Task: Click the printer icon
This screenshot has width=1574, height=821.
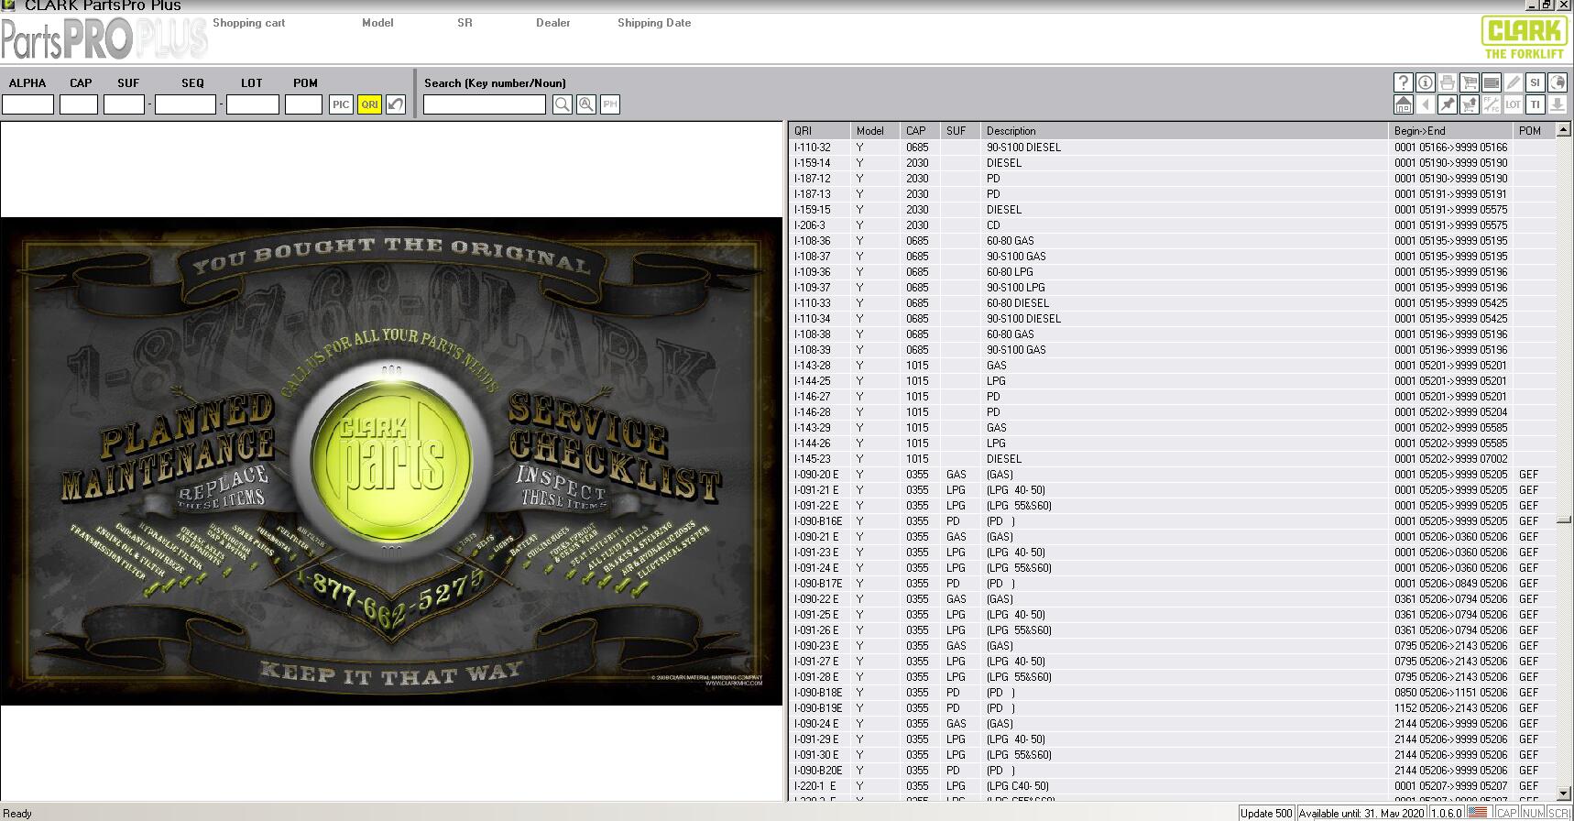Action: point(1447,82)
